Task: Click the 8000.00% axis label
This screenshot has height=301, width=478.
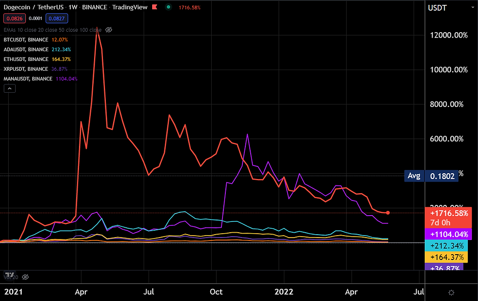Action: tap(447, 104)
